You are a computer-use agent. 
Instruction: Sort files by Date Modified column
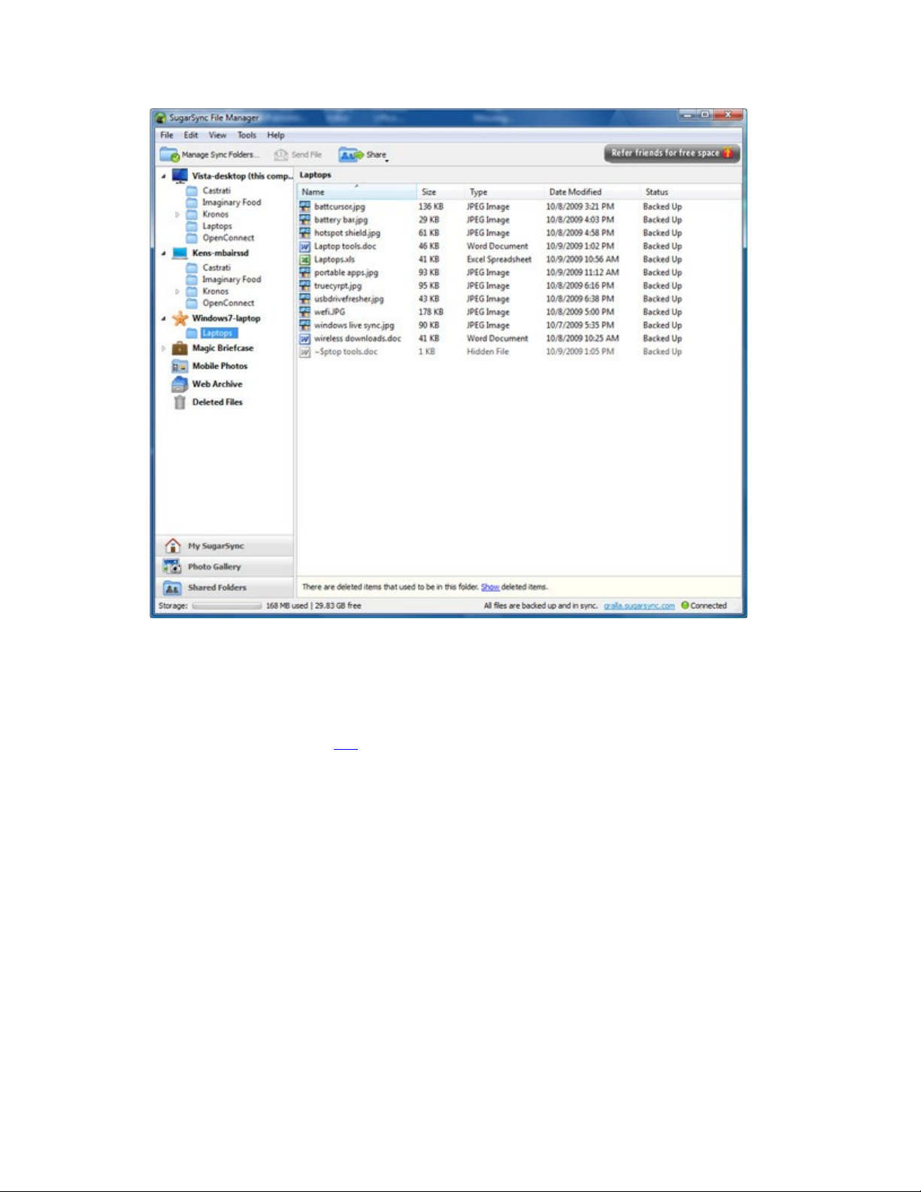[x=575, y=193]
